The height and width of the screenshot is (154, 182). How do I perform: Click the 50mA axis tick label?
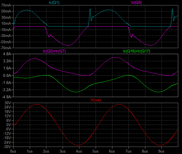(x=6, y=11)
